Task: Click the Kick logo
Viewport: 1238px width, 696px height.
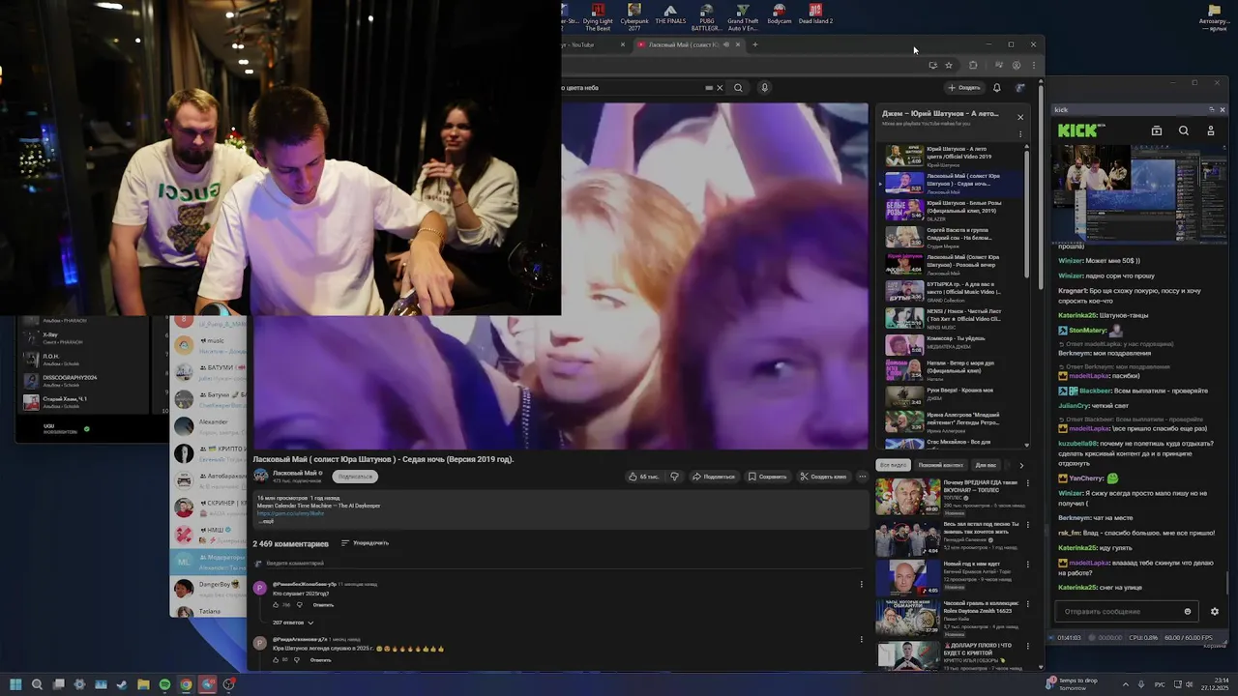Action: point(1077,130)
